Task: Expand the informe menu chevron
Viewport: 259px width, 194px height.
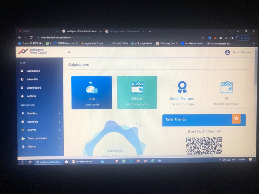Action: (60, 130)
